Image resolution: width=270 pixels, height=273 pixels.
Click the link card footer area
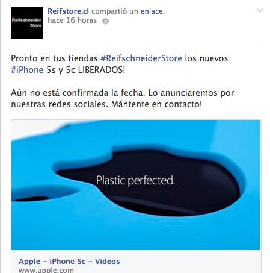[x=136, y=262]
